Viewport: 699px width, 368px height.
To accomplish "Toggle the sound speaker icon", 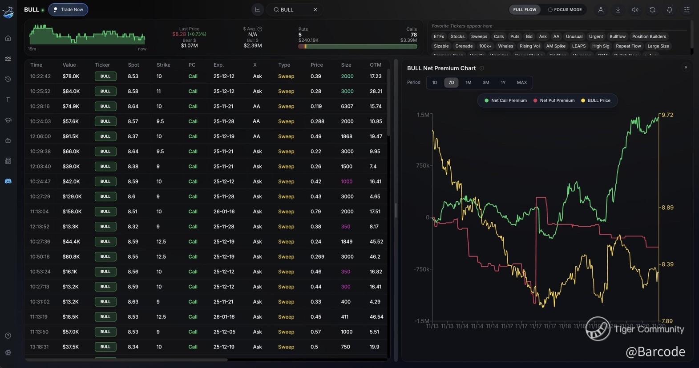I will pyautogui.click(x=635, y=9).
